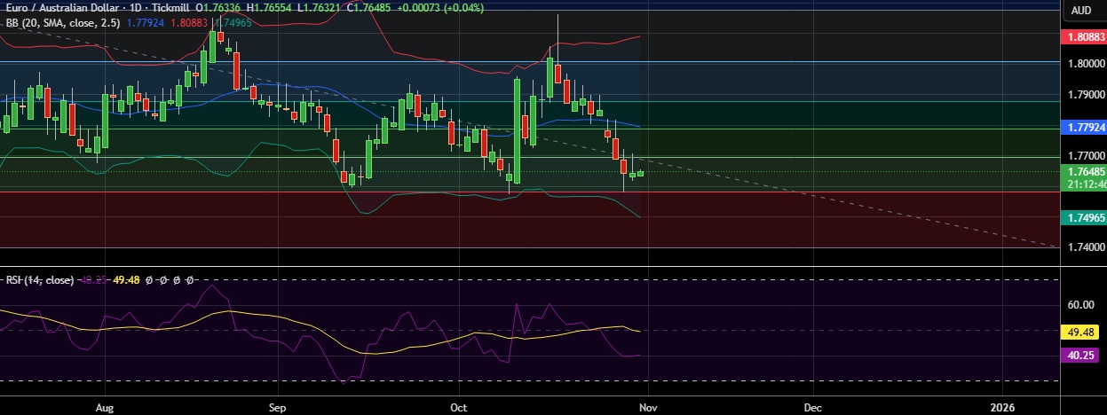Click the Oct label on time axis

pos(458,407)
